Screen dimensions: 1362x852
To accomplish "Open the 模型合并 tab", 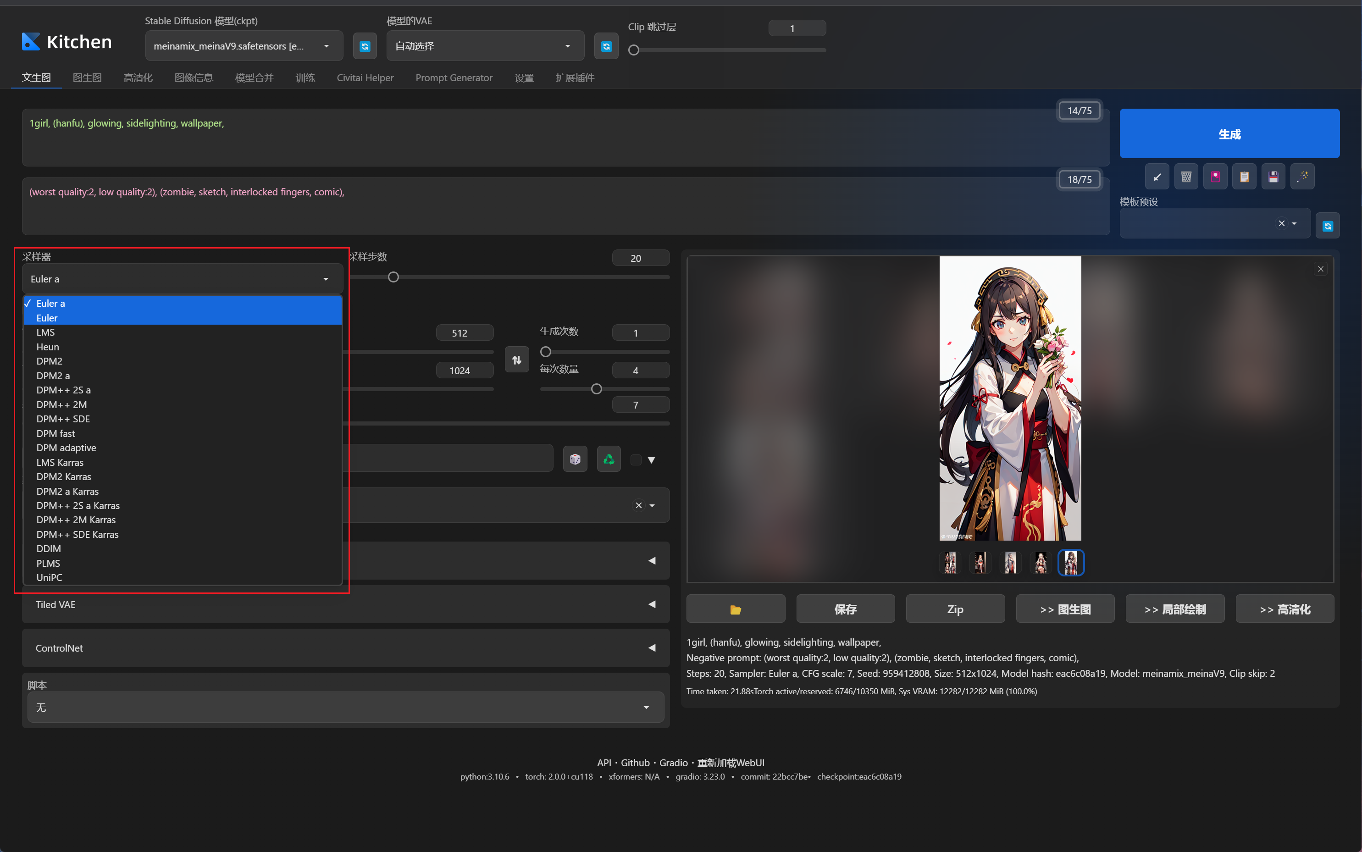I will pyautogui.click(x=254, y=78).
